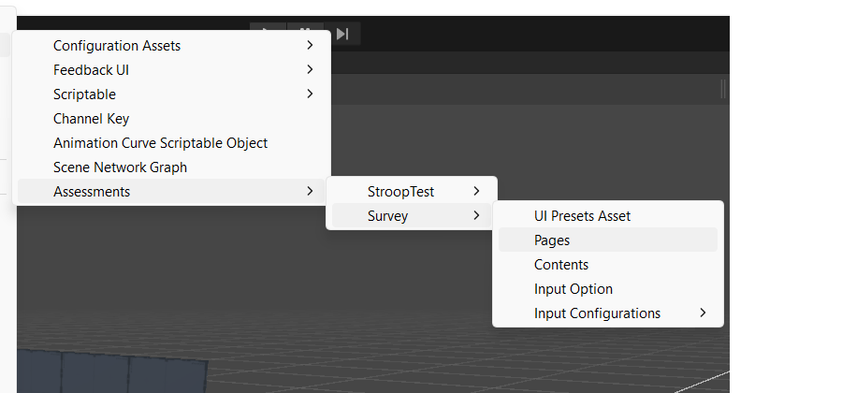The image size is (842, 393).
Task: Click the chevron next to Configuration Assets
Action: 310,45
